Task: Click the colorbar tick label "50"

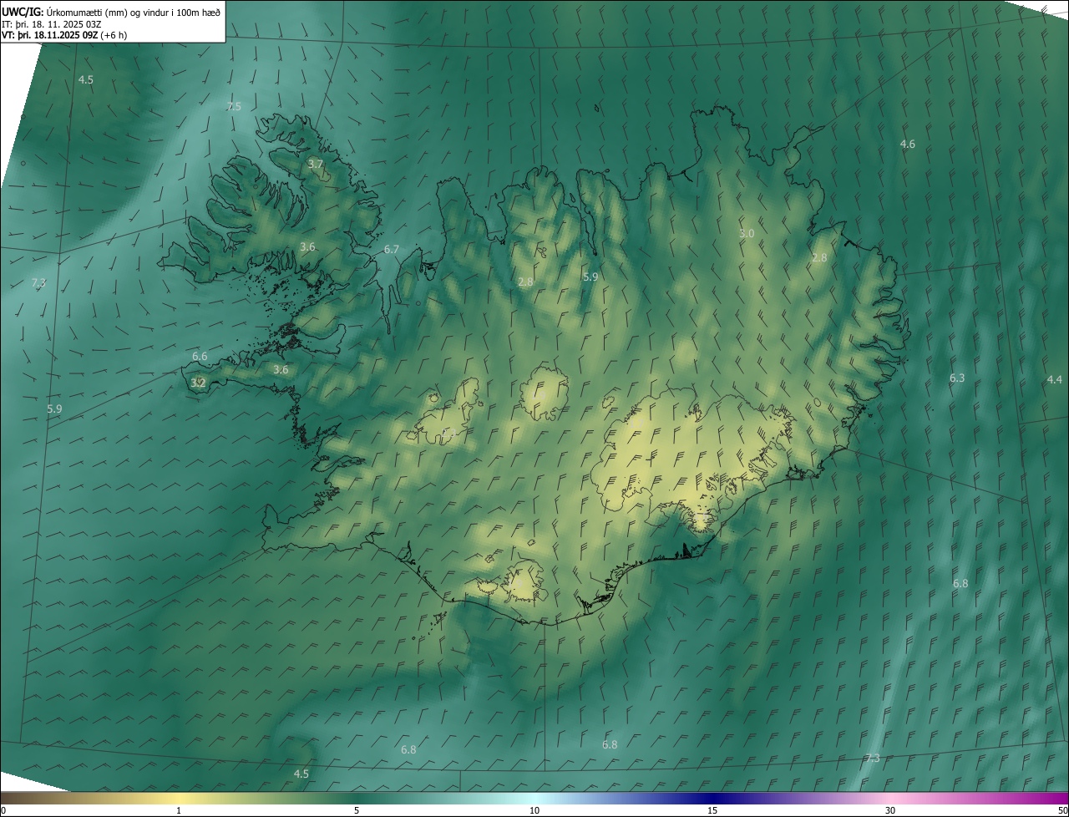Action: click(1062, 810)
